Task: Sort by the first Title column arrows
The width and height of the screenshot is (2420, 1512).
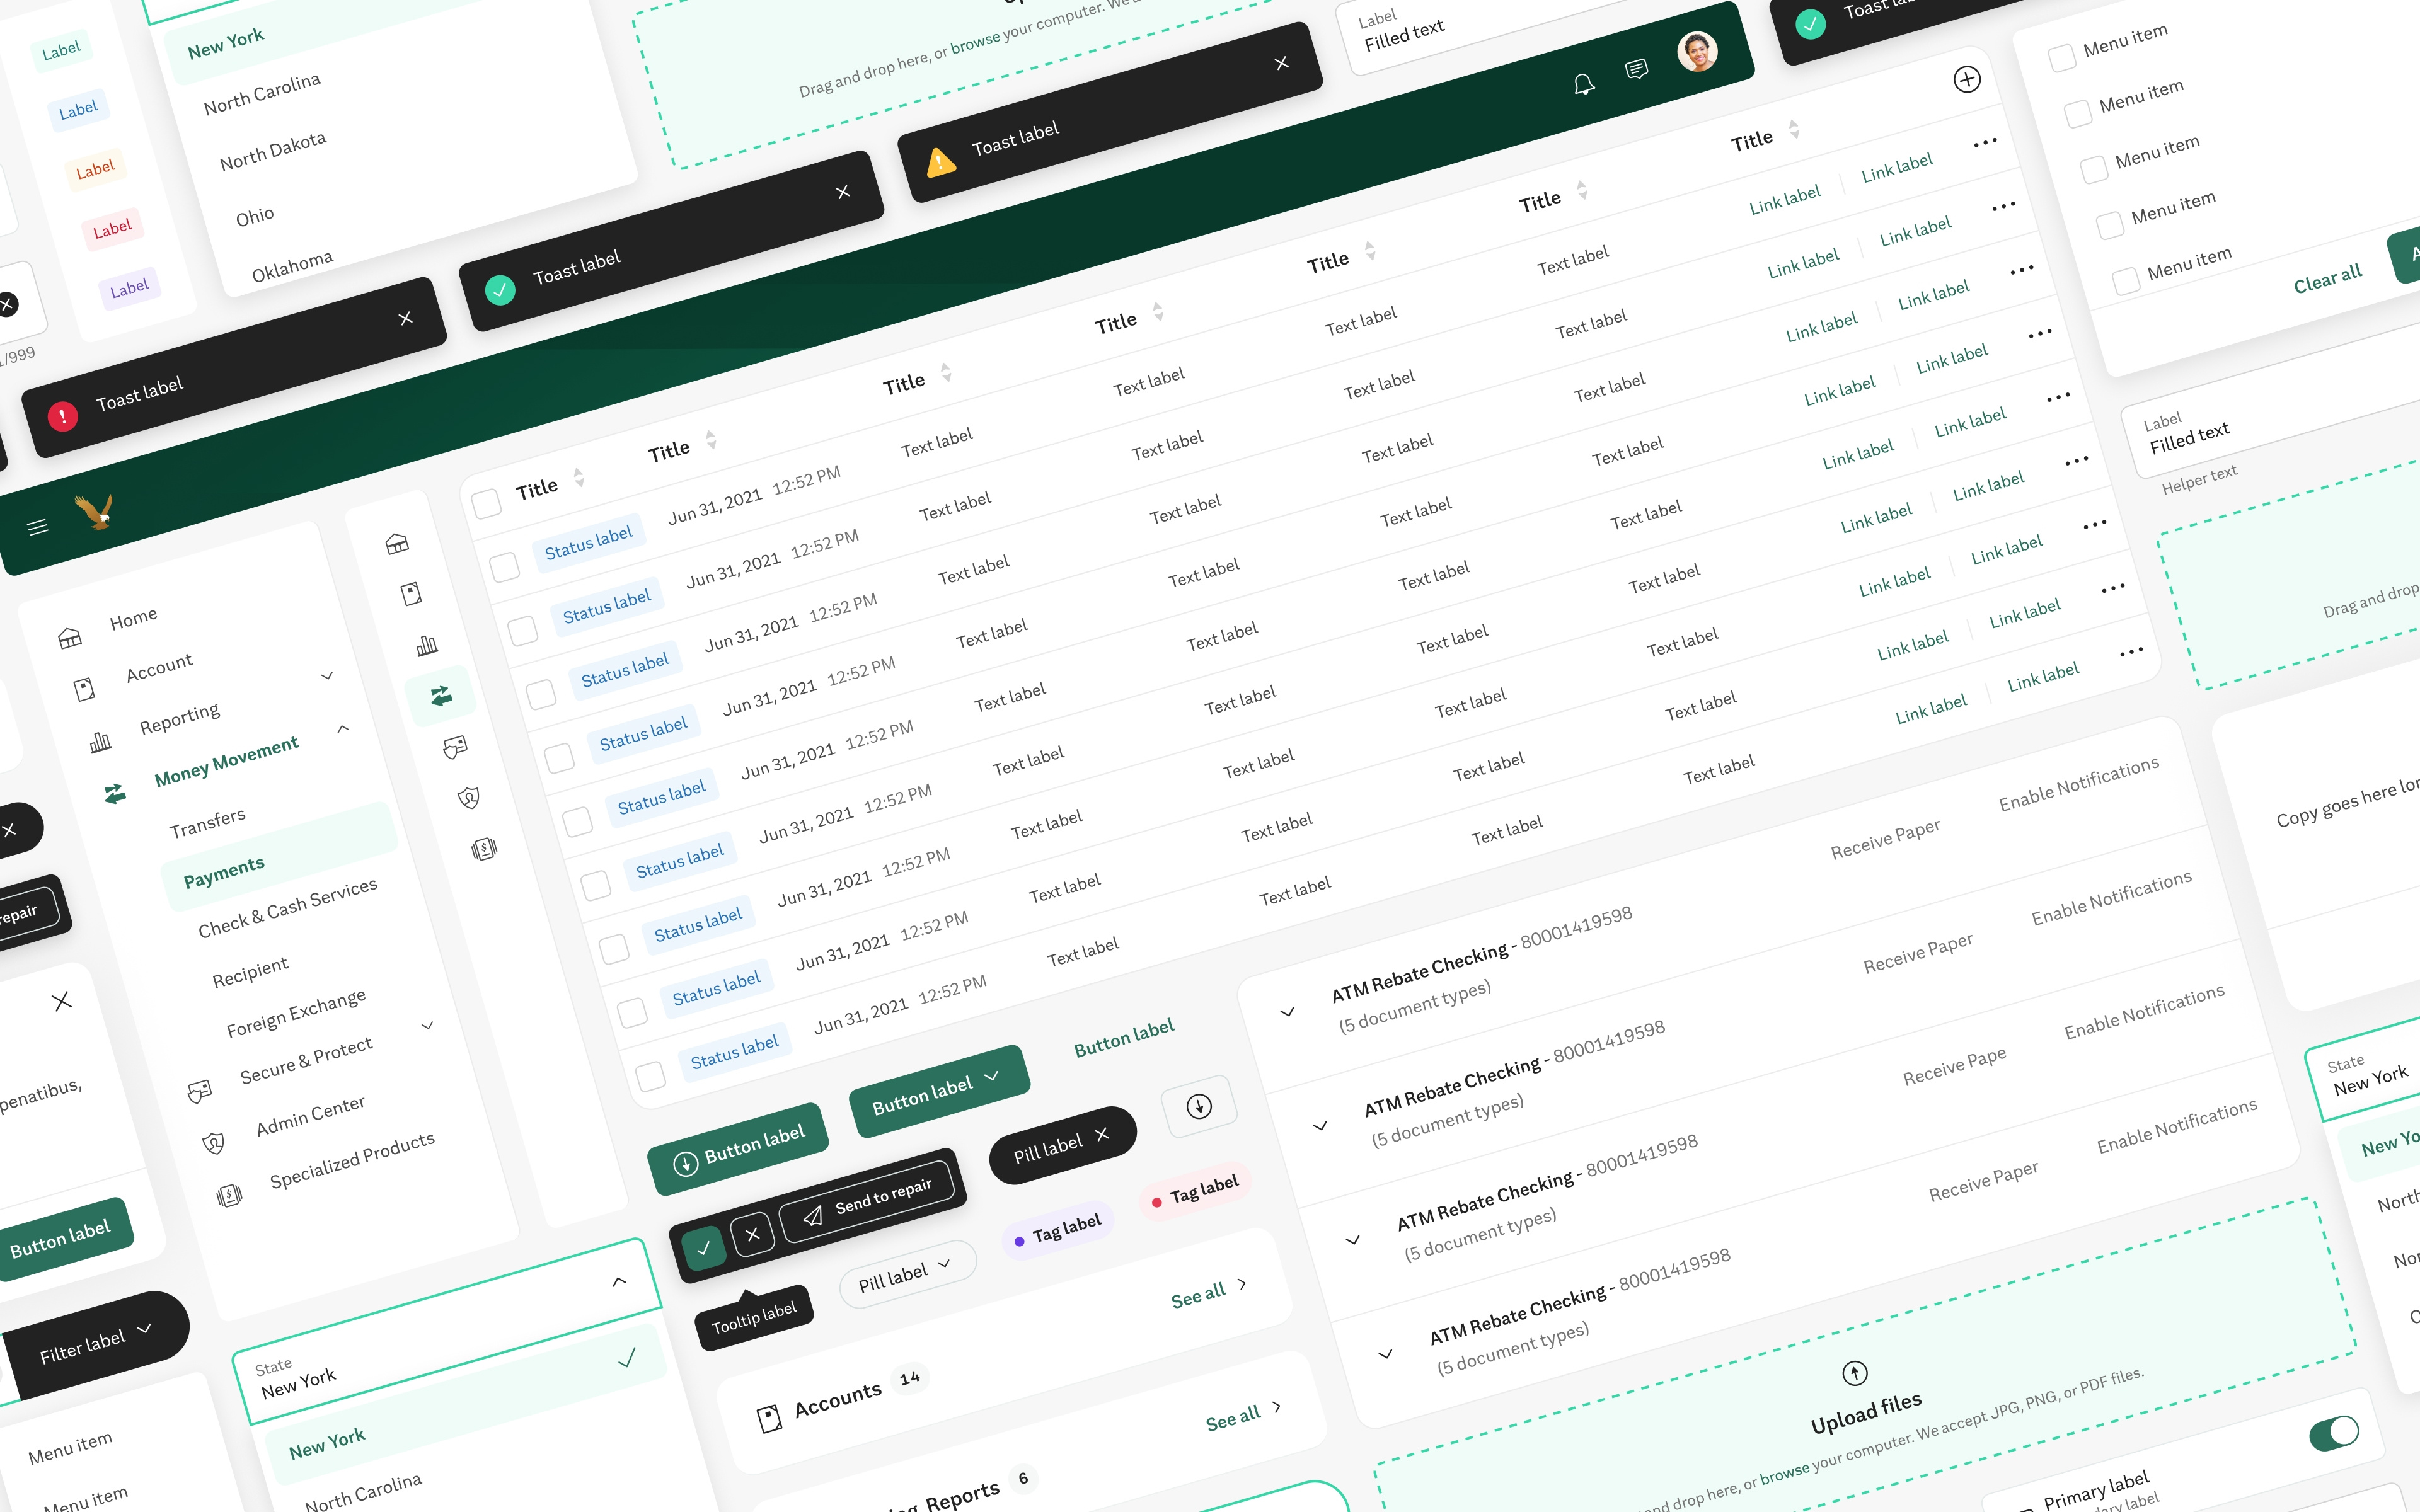Action: [x=579, y=478]
